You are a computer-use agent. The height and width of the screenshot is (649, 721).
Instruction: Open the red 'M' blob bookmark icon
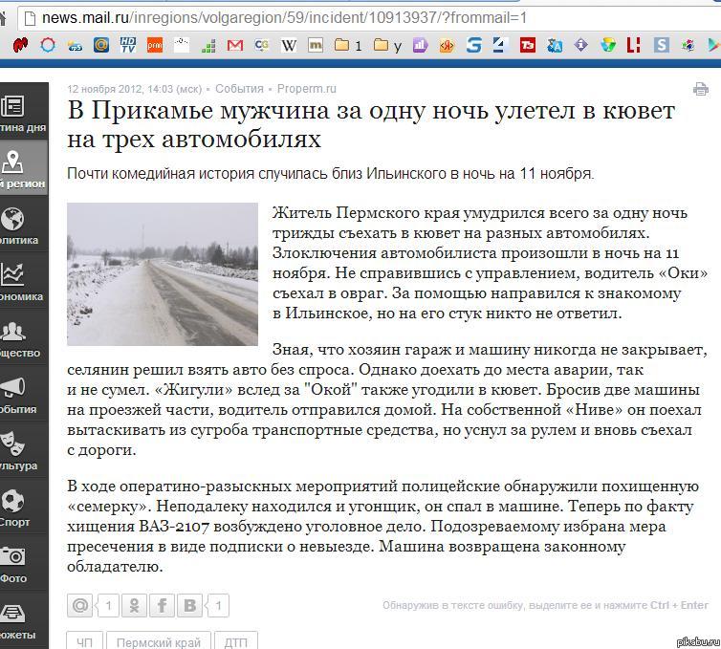21,45
